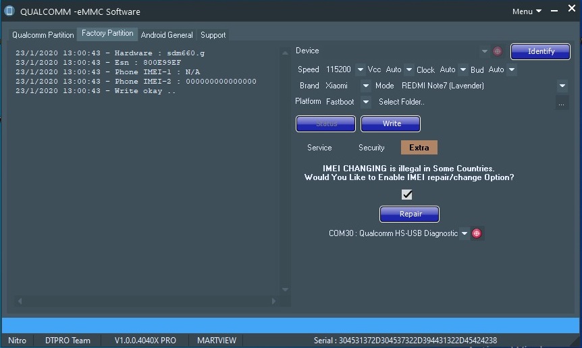Image resolution: width=582 pixels, height=348 pixels.
Task: Click log horizontal scrollbar left arrow
Action: pyautogui.click(x=20, y=301)
